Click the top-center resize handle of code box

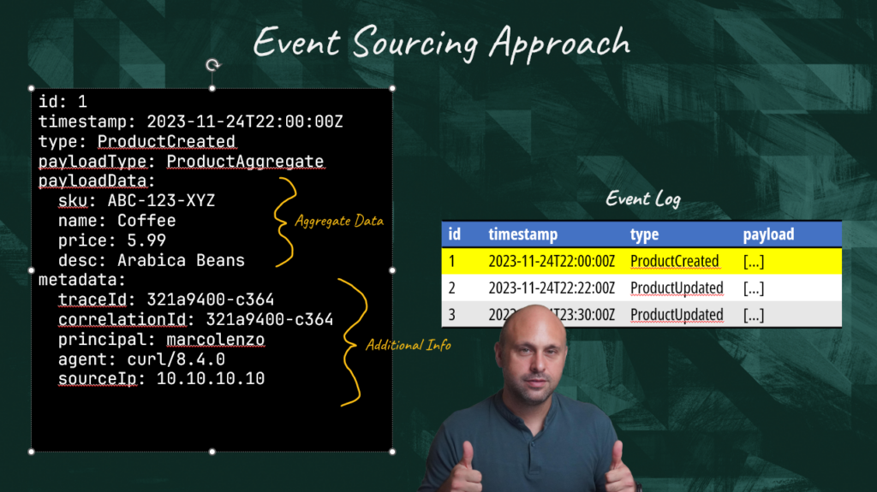[212, 88]
